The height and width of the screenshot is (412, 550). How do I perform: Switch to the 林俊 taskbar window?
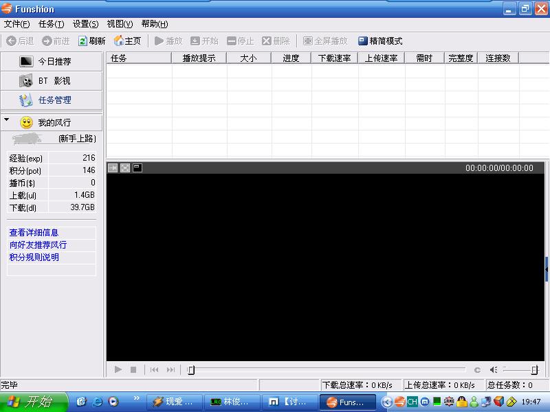coord(232,402)
